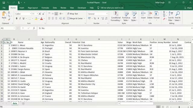This screenshot has height=108, width=193.
Task: Collapse the ribbon with chevron arrow
Action: [x=192, y=23]
